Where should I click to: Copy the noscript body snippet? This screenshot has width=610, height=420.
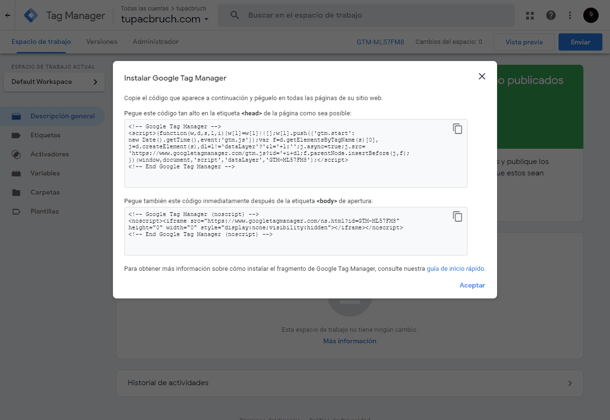pyautogui.click(x=457, y=216)
